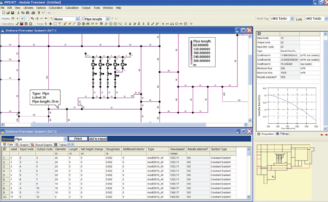Open the Properties tab
The height and width of the screenshot is (202, 328).
point(265,134)
